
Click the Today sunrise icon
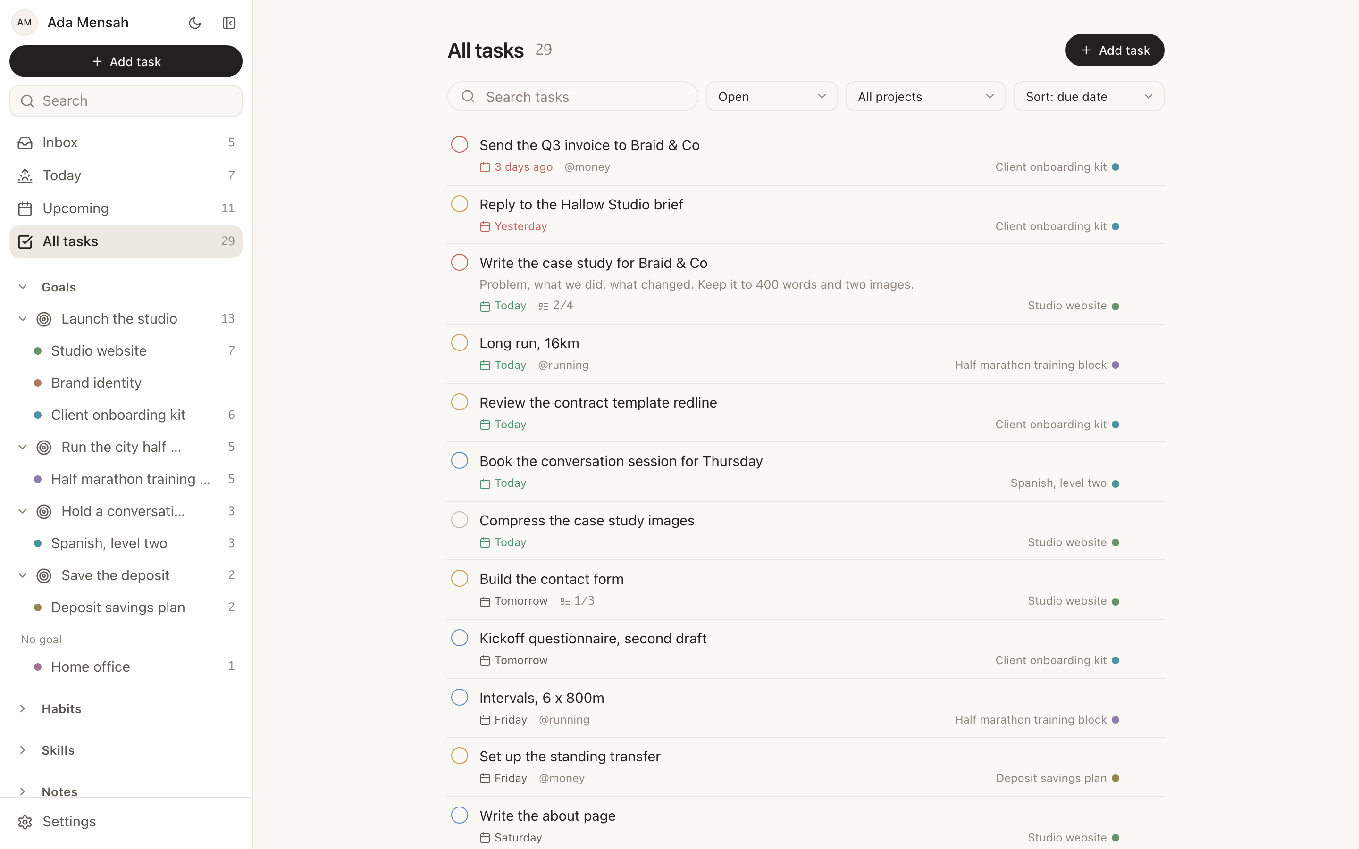[x=25, y=176]
